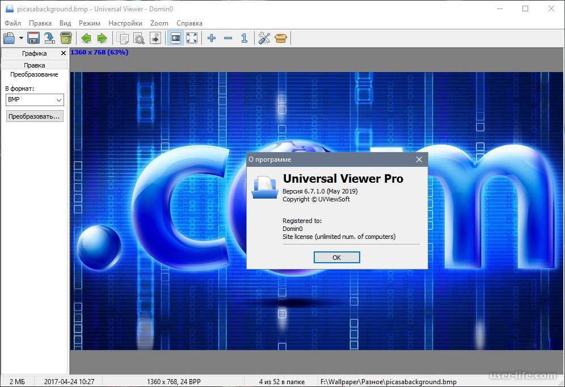565x387 pixels.
Task: Open the Настройки menu
Action: pyautogui.click(x=125, y=23)
